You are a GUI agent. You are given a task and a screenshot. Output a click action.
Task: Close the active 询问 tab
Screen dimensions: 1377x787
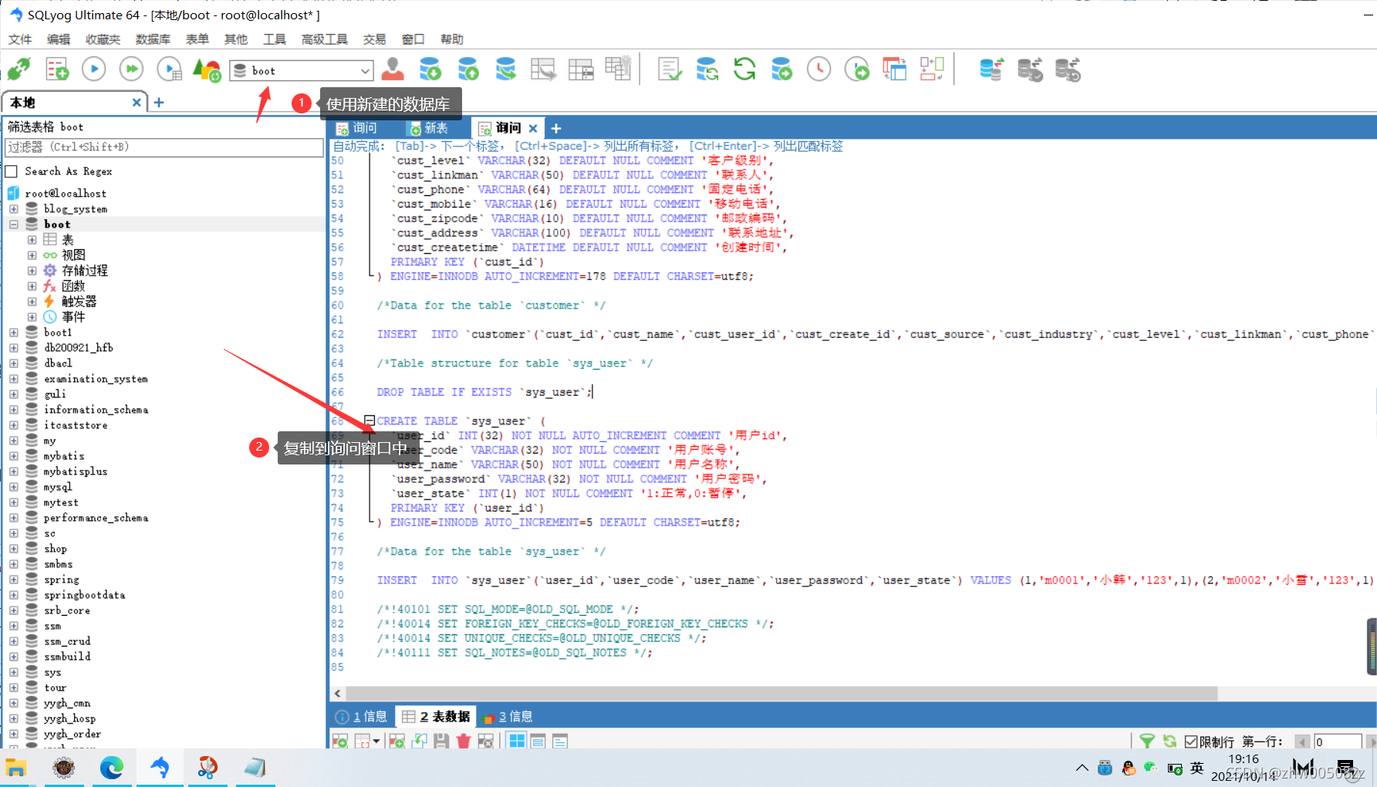coord(533,128)
